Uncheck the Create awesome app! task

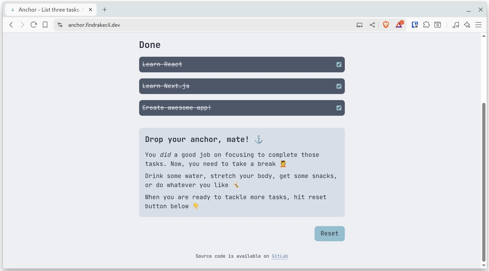pyautogui.click(x=339, y=108)
